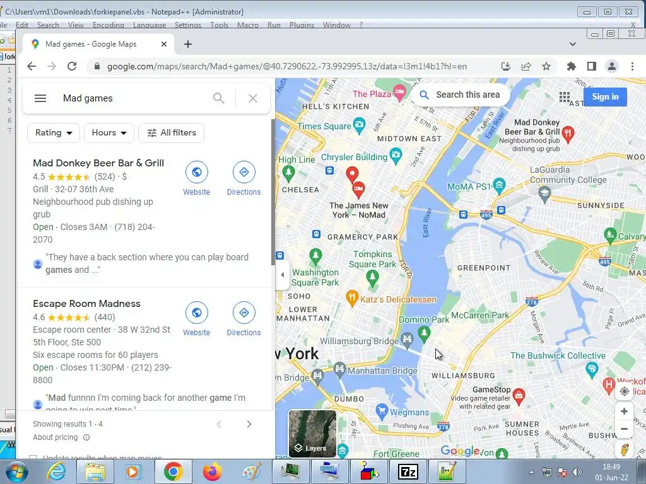Open the Rating filter dropdown
Image resolution: width=646 pixels, height=484 pixels.
(x=54, y=133)
